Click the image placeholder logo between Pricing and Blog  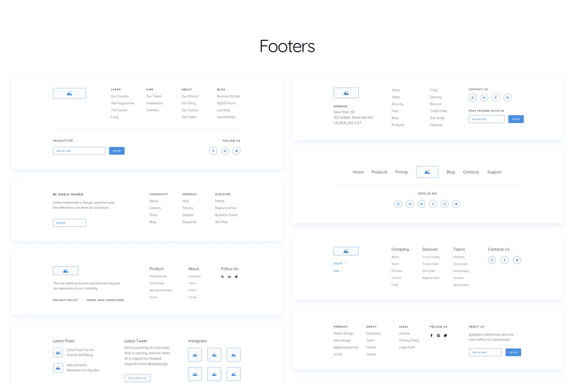click(x=427, y=171)
